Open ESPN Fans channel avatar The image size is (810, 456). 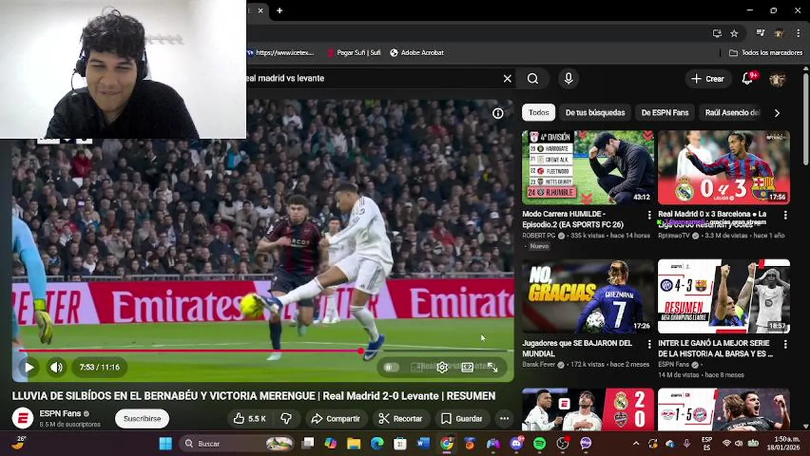22,419
